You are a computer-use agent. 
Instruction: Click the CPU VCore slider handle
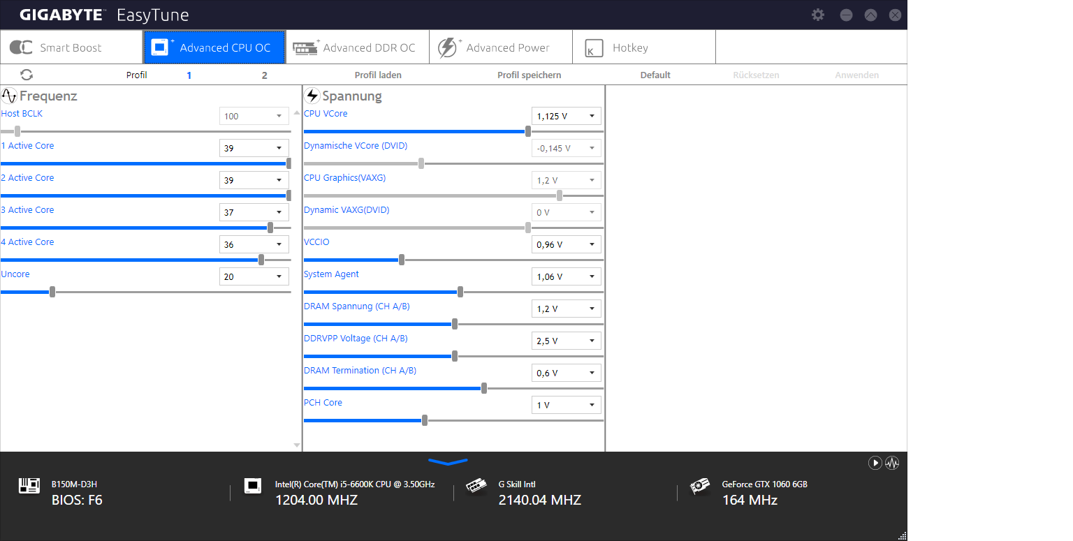click(x=527, y=131)
